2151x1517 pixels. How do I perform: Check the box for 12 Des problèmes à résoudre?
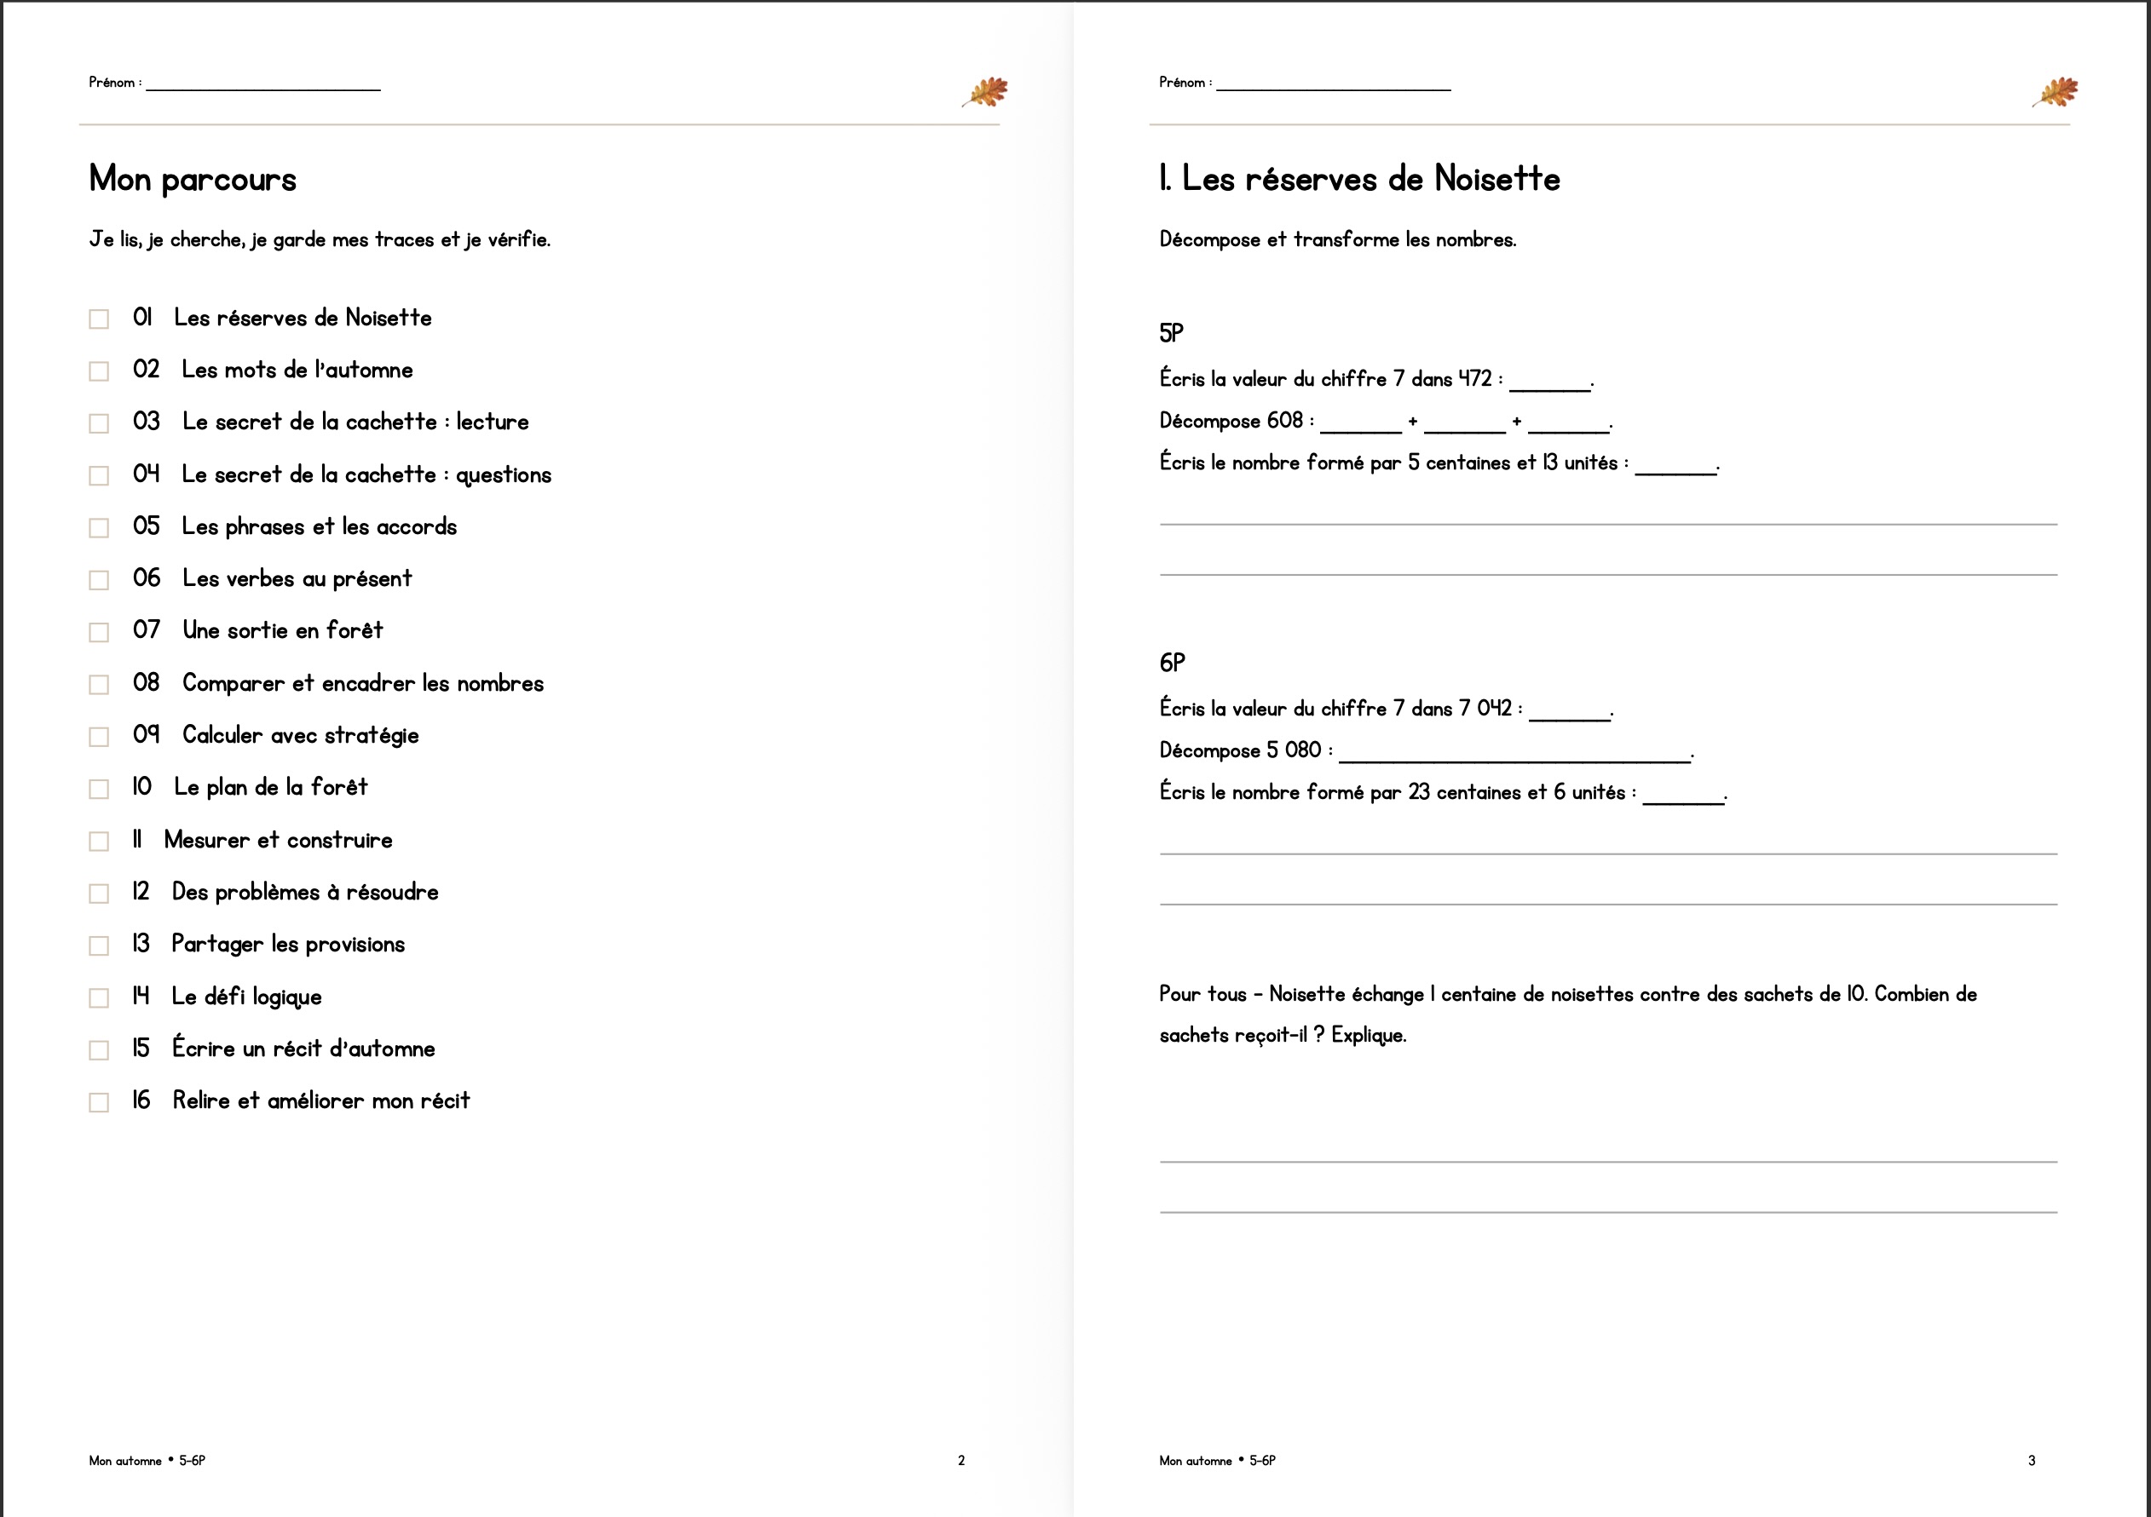(98, 894)
